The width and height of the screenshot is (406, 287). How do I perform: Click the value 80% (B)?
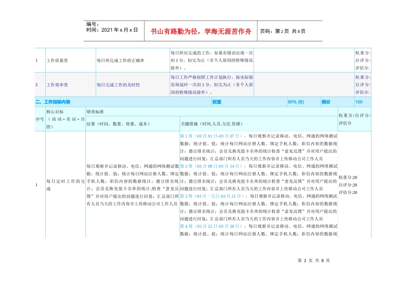[296, 102]
